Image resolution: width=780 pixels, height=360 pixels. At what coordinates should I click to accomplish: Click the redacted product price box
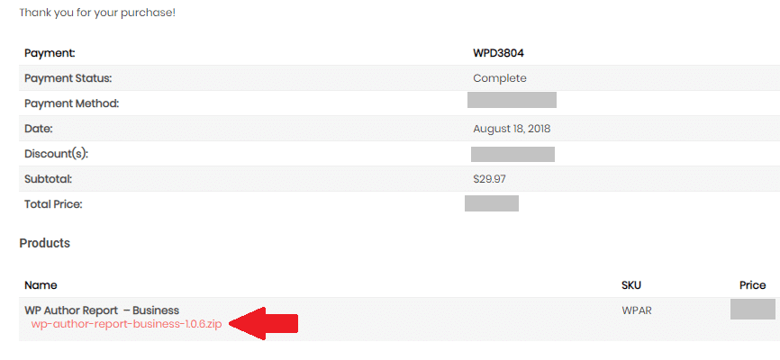[753, 309]
